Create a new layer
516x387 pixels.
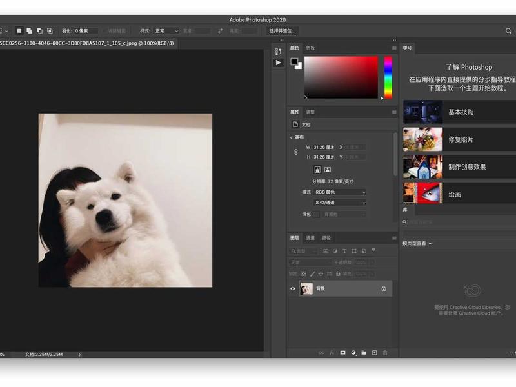[x=374, y=353]
